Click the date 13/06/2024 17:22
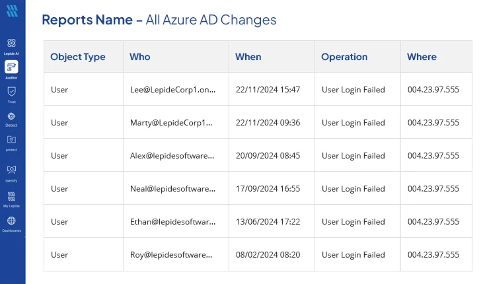Screen dimensions: 483x284 click(x=268, y=221)
